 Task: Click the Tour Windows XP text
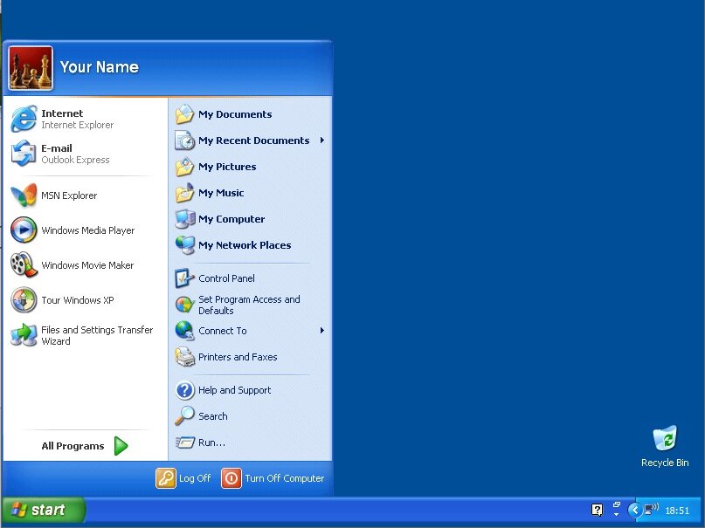pyautogui.click(x=78, y=300)
